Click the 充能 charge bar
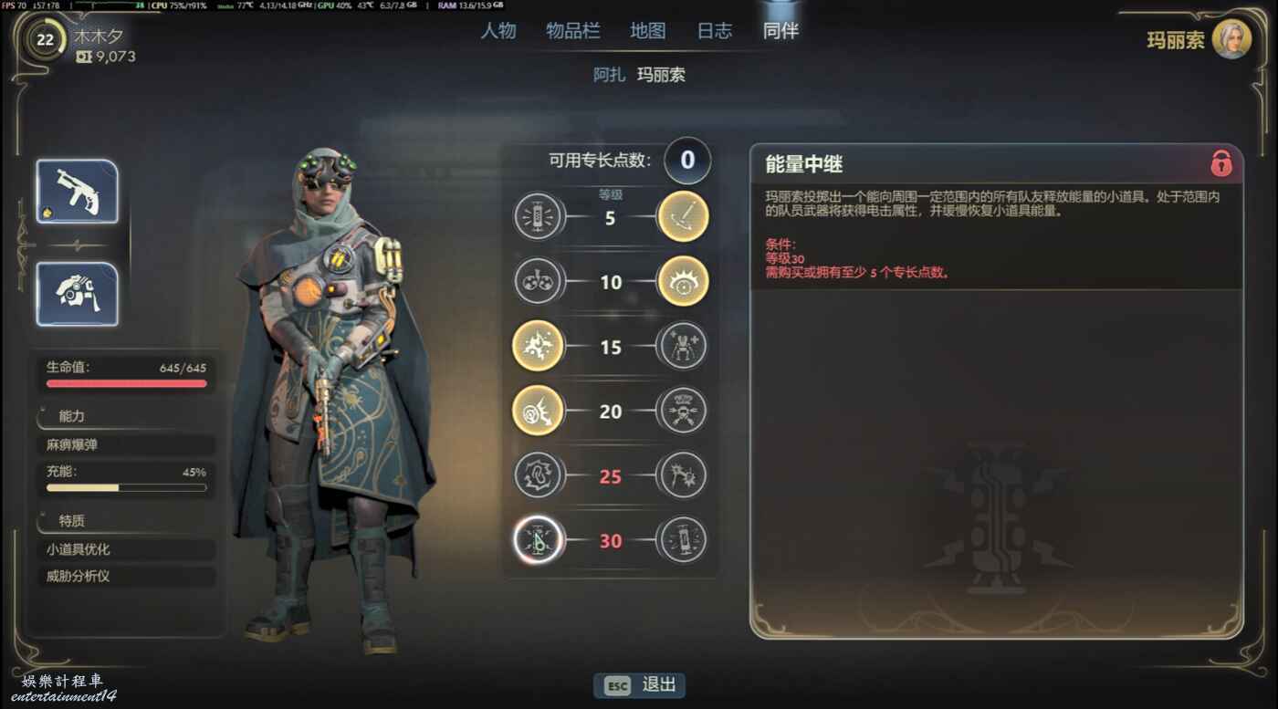This screenshot has height=709, width=1278. [x=126, y=487]
